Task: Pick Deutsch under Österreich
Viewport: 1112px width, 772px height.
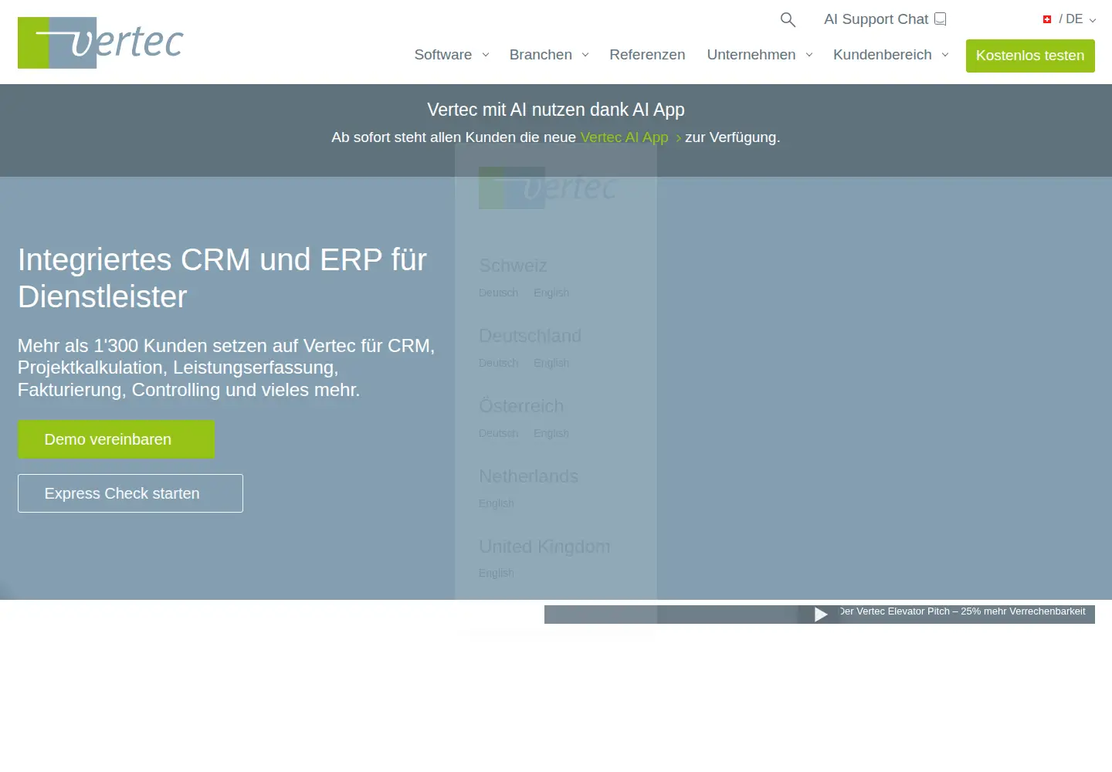Action: coord(498,433)
